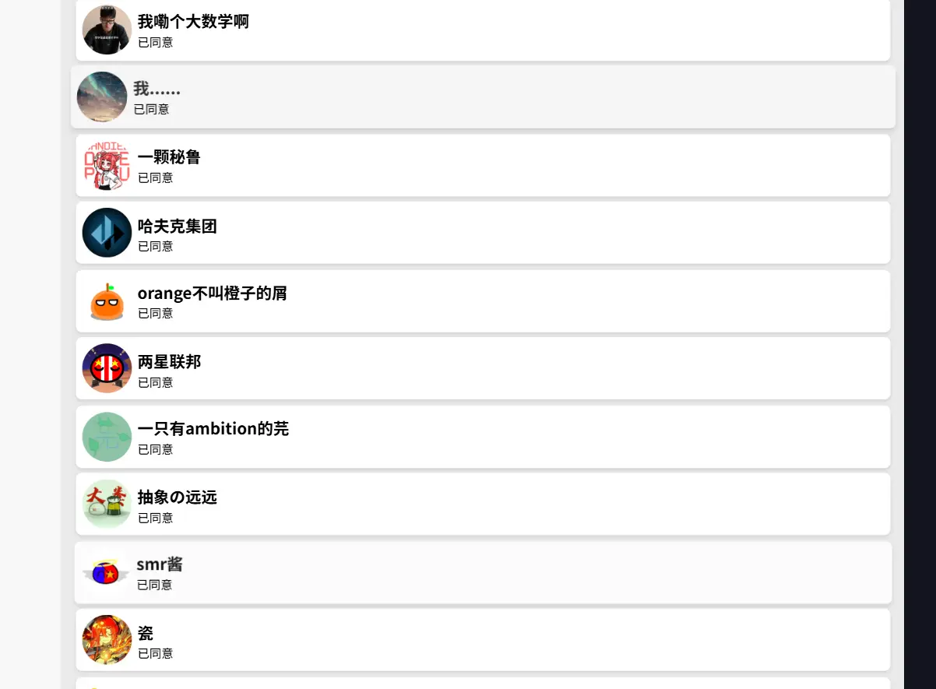Open the name orange不叫橙子的屑
936x689 pixels.
[212, 294]
